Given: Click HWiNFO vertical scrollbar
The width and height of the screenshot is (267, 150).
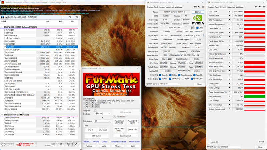Looking at the screenshot, I should point(79,99).
